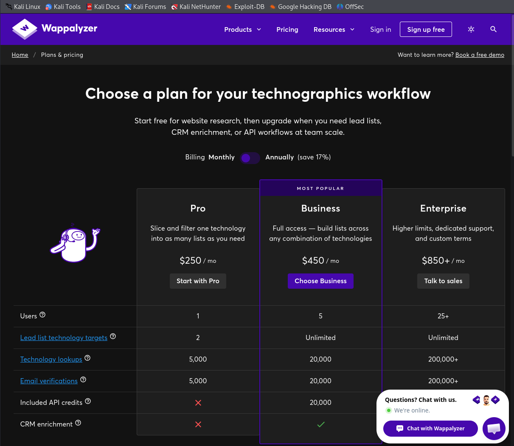Image resolution: width=514 pixels, height=446 pixels.
Task: Open help icon beside Technology lookups
Action: point(87,358)
